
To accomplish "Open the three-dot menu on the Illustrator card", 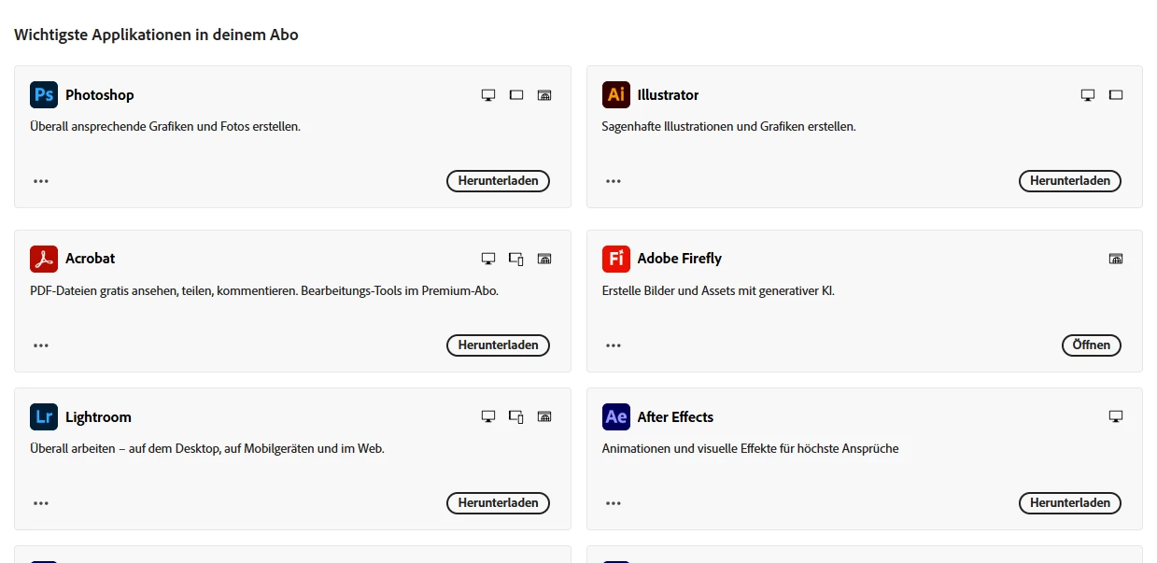I will [614, 181].
